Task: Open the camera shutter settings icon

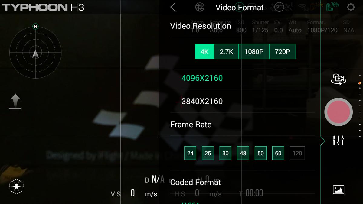Action: click(x=200, y=7)
